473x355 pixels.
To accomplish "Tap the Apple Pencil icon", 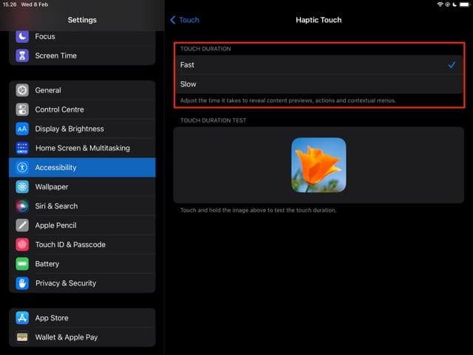I will (22, 226).
